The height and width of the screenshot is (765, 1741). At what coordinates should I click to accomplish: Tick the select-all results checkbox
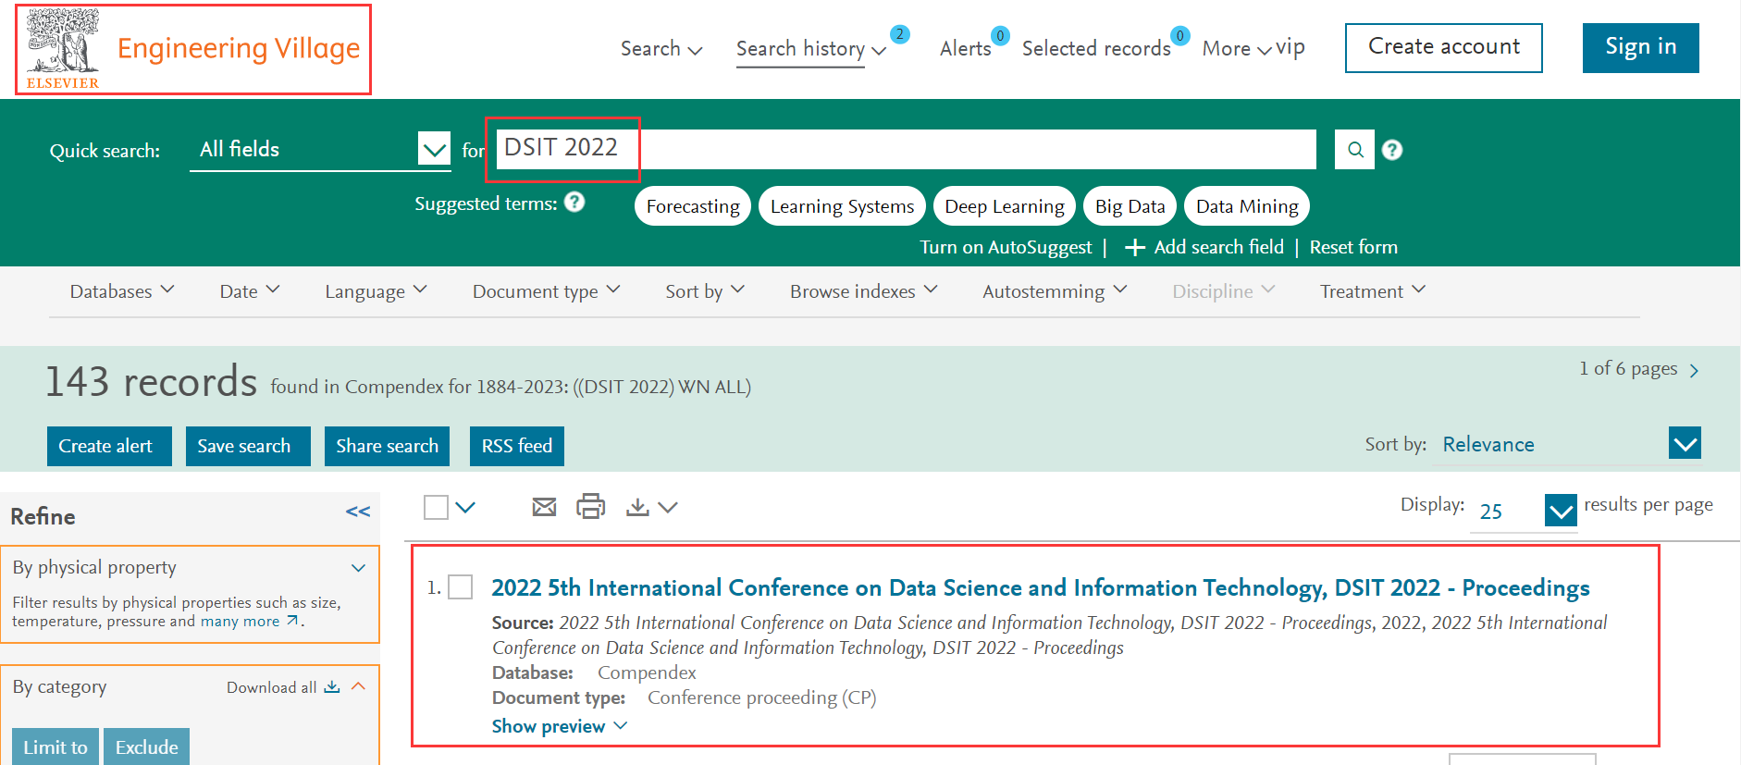point(436,507)
